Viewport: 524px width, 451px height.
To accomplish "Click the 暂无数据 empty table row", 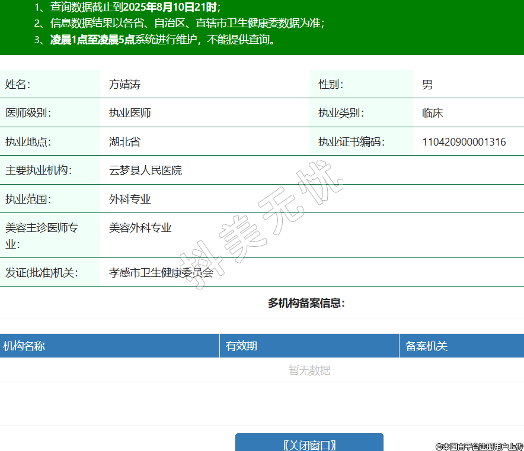I will pyautogui.click(x=309, y=371).
